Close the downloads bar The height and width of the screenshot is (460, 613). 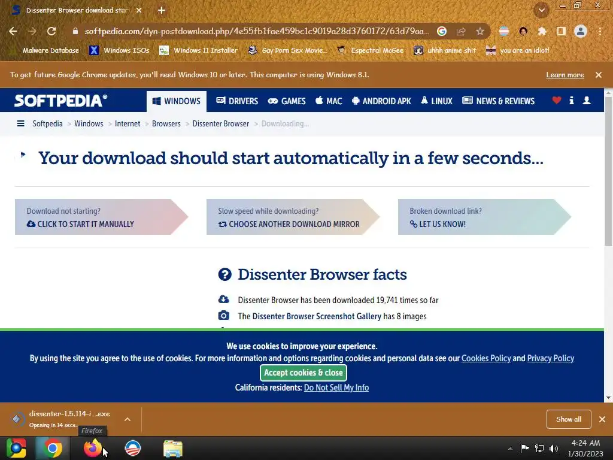point(602,419)
